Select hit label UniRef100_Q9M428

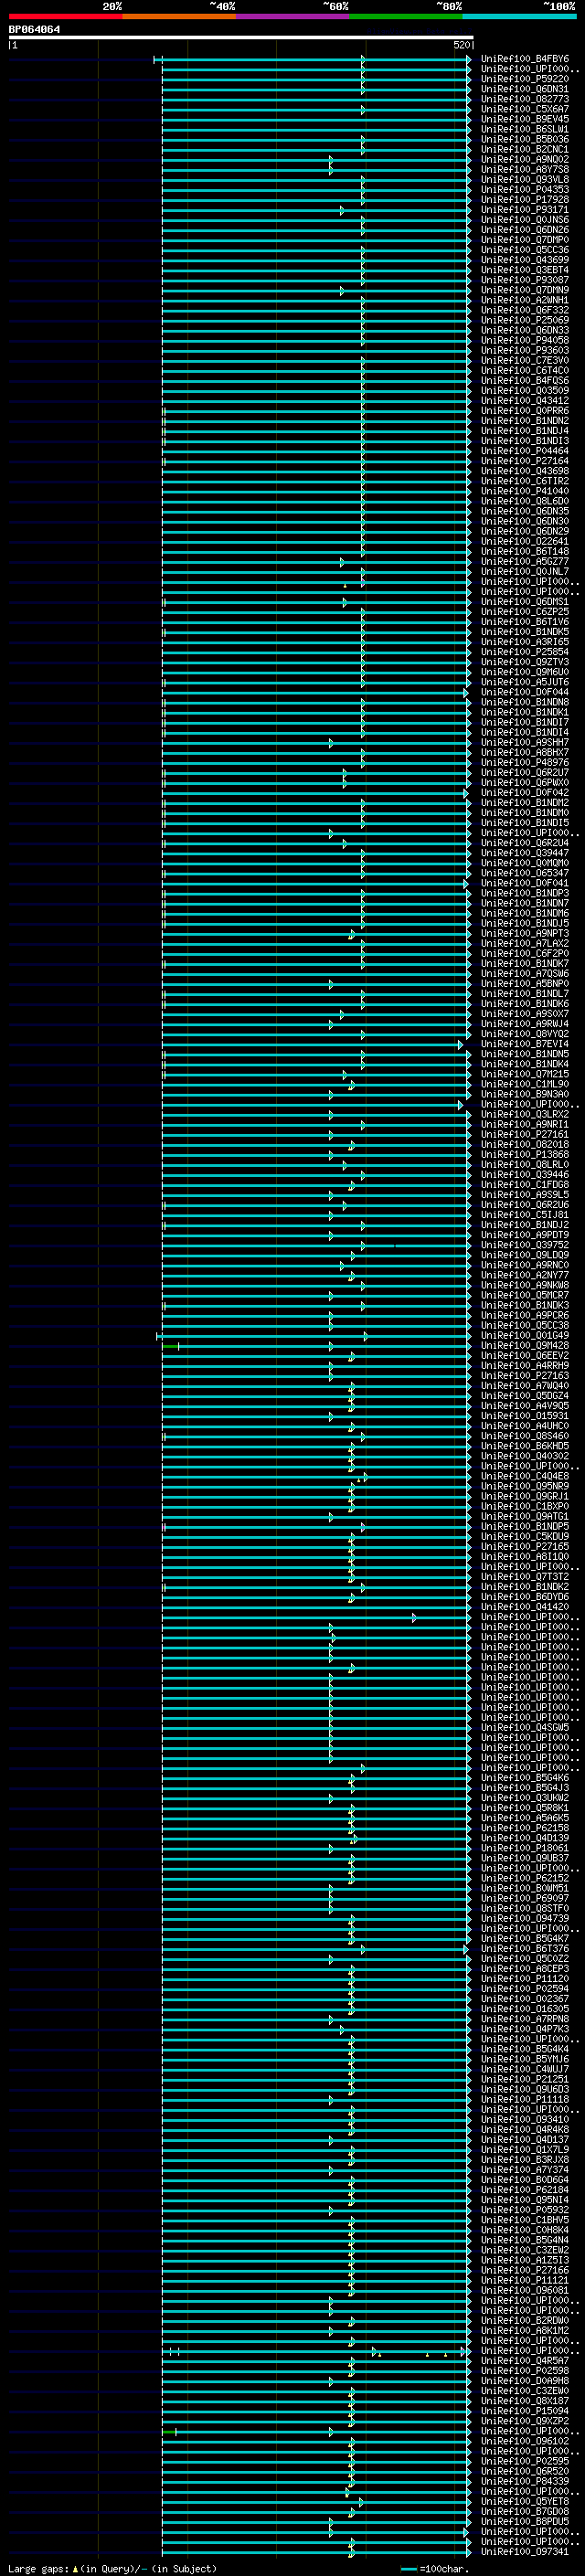pyautogui.click(x=525, y=1345)
